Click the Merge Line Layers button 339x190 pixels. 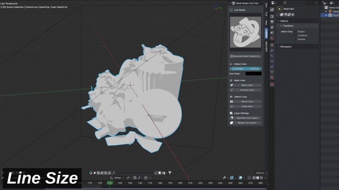click(245, 123)
